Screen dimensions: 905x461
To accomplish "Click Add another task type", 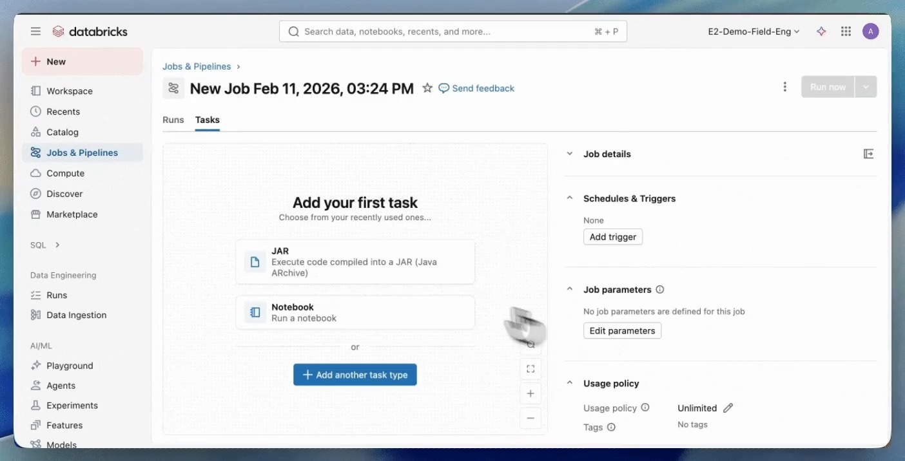I will (x=355, y=375).
